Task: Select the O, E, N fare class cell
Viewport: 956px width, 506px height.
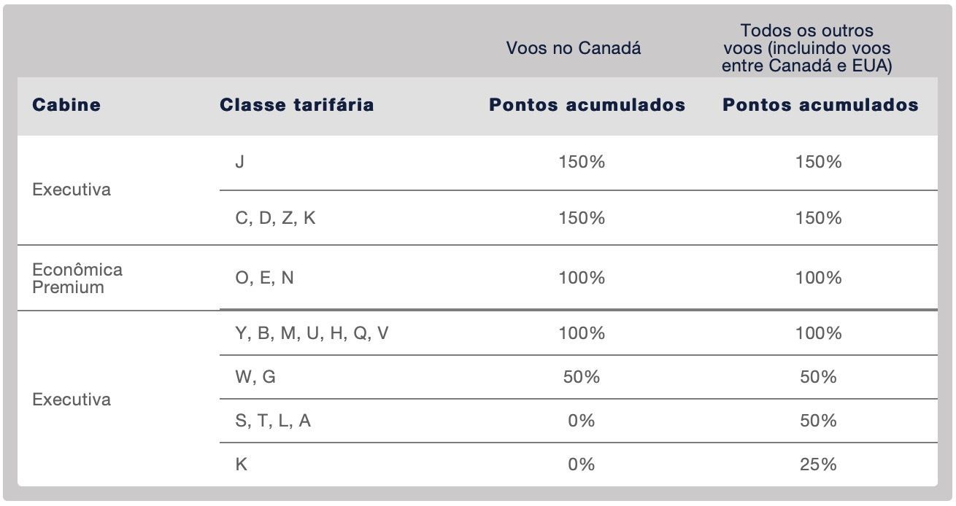Action: point(265,278)
